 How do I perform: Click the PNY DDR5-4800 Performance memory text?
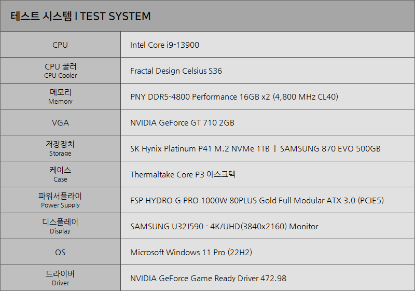234,97
